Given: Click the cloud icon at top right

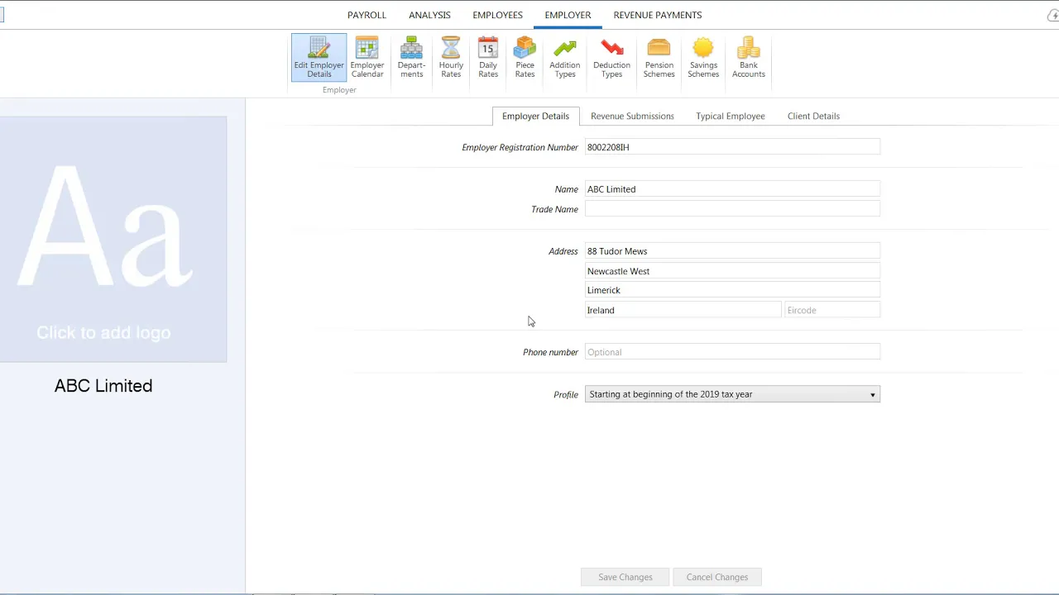Looking at the screenshot, I should point(1052,15).
